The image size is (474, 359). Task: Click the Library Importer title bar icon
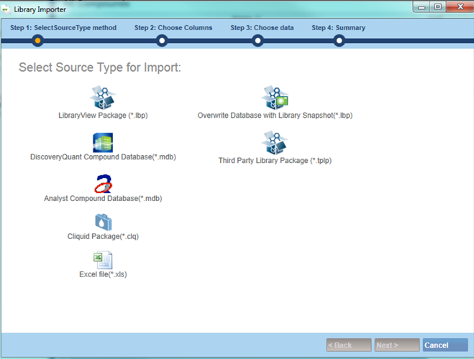[x=7, y=7]
